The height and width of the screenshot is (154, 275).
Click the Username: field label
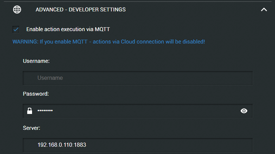(36, 61)
